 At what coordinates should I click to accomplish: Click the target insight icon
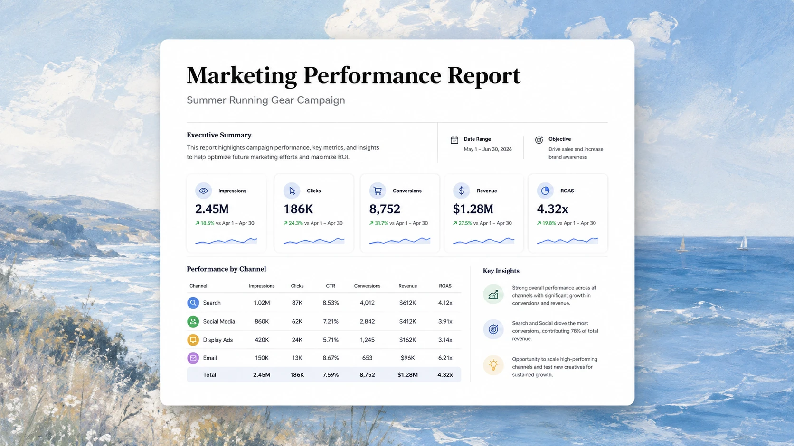click(493, 329)
